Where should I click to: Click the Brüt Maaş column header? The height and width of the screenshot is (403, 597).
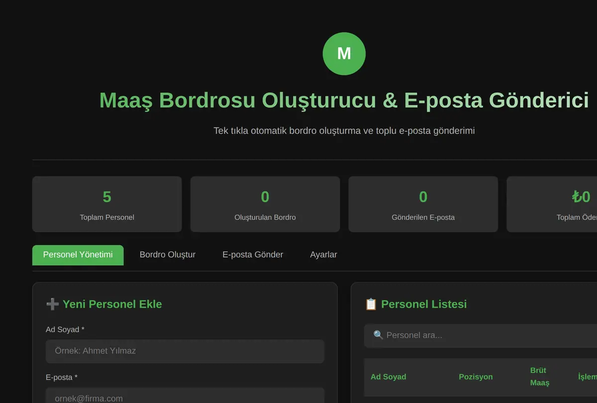point(540,377)
